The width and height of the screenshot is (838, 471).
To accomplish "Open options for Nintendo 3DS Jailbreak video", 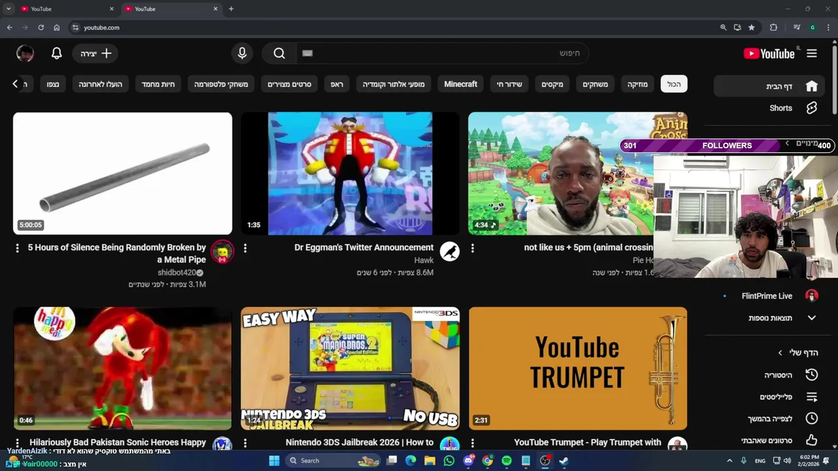I will coord(245,443).
